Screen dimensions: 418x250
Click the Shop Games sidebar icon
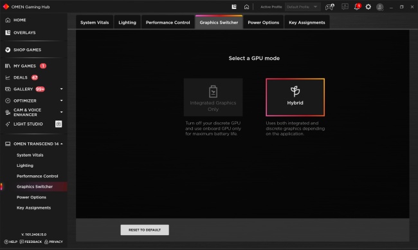pyautogui.click(x=8, y=50)
